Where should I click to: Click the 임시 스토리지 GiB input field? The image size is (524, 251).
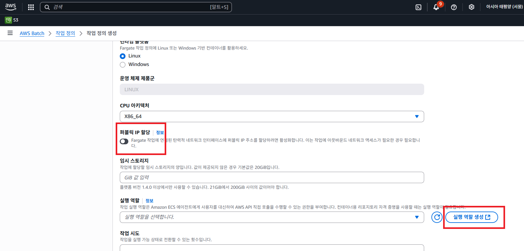coord(271,177)
